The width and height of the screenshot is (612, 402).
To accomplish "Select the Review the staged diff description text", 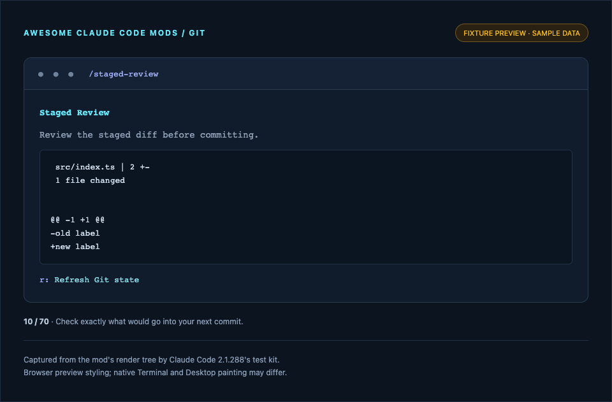I will (149, 135).
